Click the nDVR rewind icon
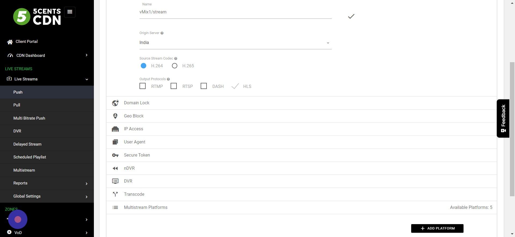Screen dimensions: 515x237 click(x=115, y=168)
